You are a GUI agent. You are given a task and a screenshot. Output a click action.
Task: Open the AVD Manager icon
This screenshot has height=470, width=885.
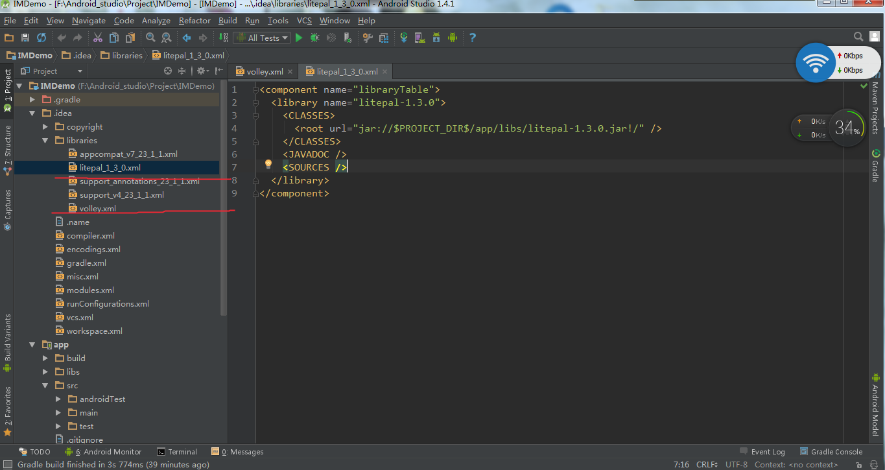[420, 38]
